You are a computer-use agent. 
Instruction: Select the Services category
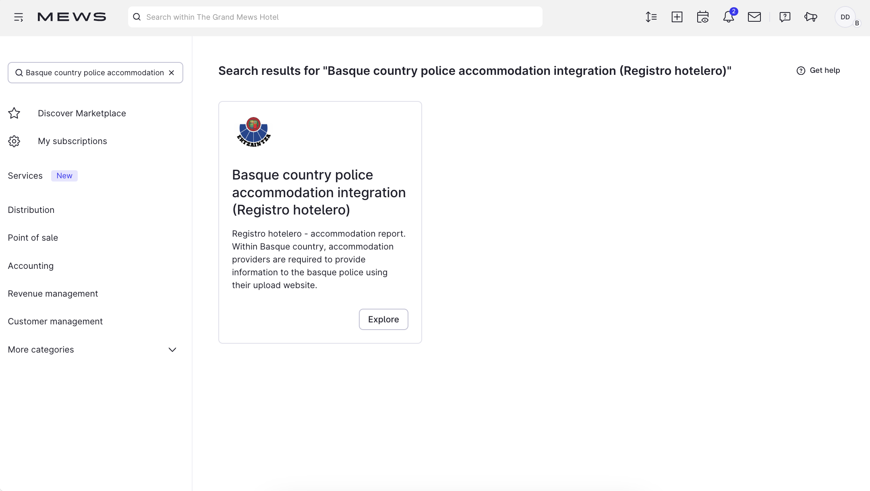pyautogui.click(x=25, y=175)
